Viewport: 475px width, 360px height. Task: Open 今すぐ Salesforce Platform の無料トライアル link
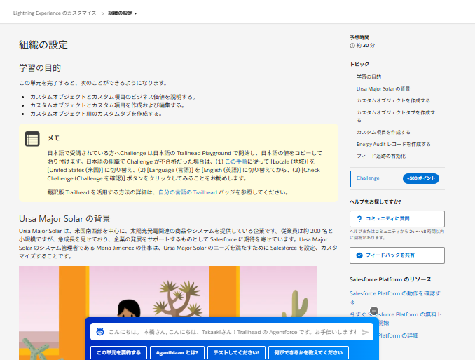point(395,314)
